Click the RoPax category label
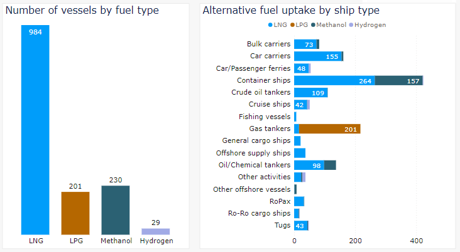Screen dimensions: 460x252 (x=280, y=201)
